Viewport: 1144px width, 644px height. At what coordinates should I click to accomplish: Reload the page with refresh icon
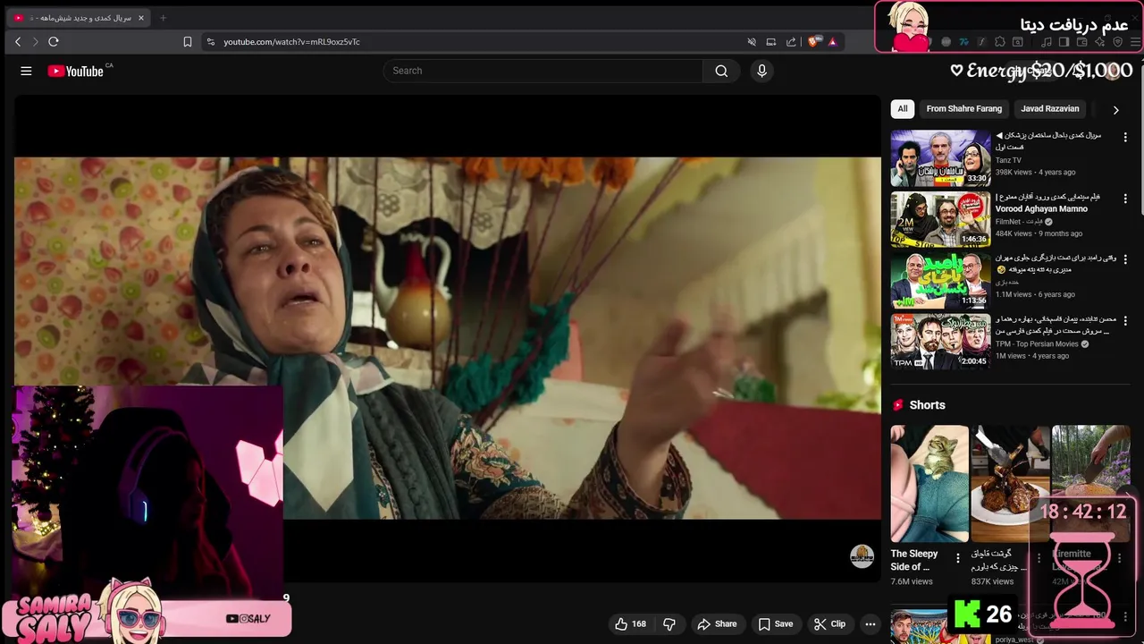54,41
